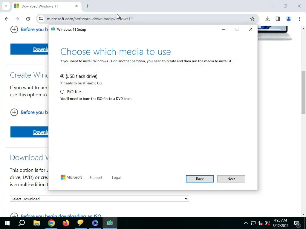306x229 pixels.
Task: Click the muted volume tray icon
Action: (260, 223)
